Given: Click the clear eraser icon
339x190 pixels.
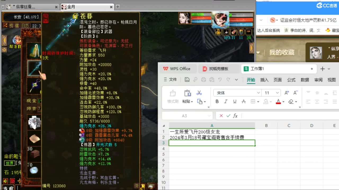Looking at the screenshot, I should (x=291, y=102).
